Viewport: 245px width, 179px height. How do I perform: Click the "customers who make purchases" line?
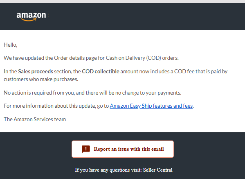pos(41,79)
